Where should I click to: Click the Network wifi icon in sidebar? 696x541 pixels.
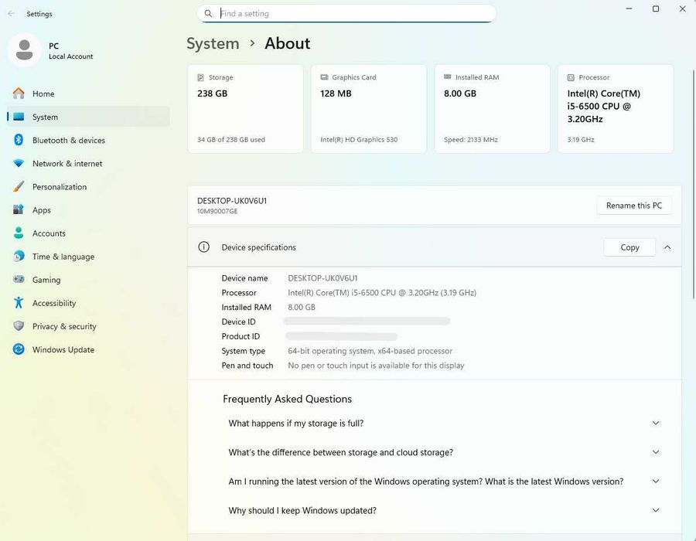(19, 163)
